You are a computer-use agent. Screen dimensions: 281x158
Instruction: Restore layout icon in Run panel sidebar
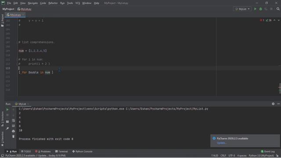[7, 122]
